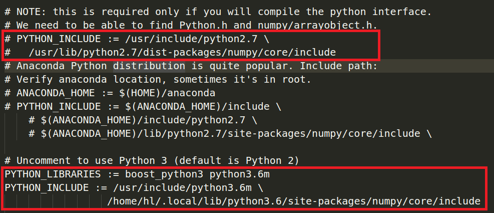Click the highlighted word "distribution"

[149, 66]
